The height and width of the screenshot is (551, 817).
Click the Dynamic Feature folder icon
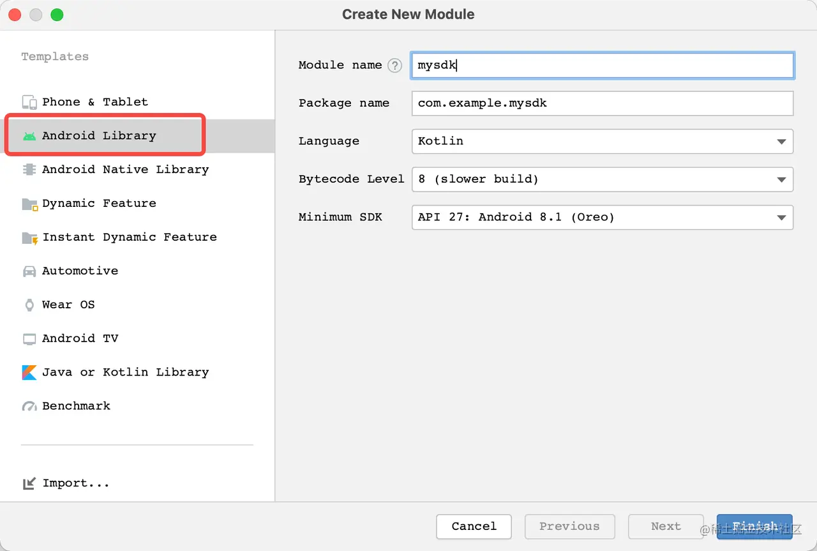[29, 204]
